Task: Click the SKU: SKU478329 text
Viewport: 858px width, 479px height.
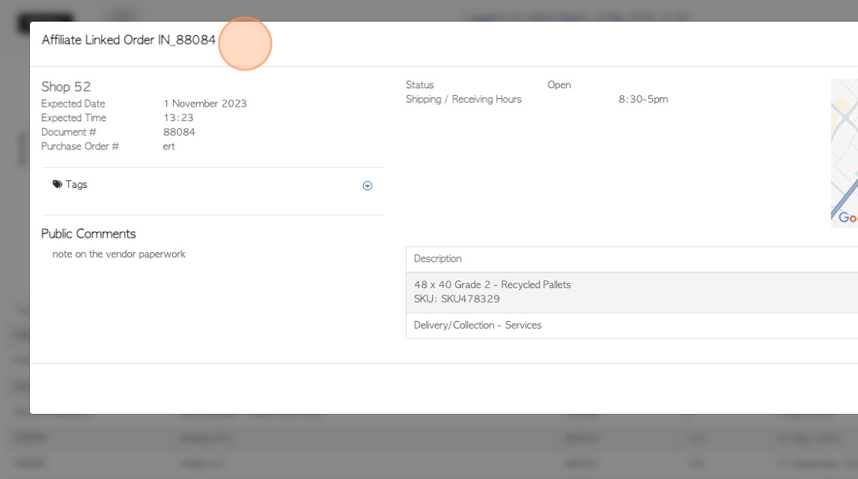Action: pyautogui.click(x=457, y=299)
